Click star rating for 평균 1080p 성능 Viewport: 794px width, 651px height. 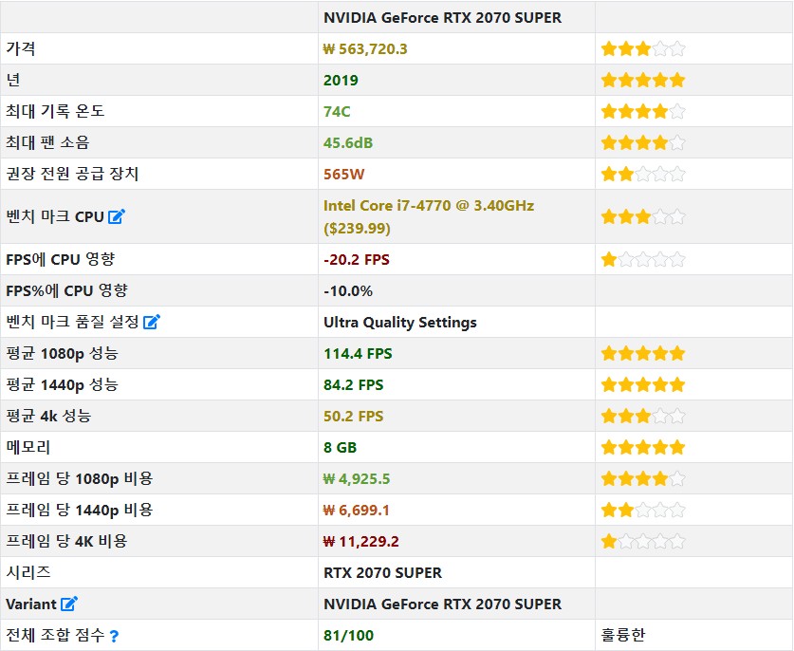643,353
